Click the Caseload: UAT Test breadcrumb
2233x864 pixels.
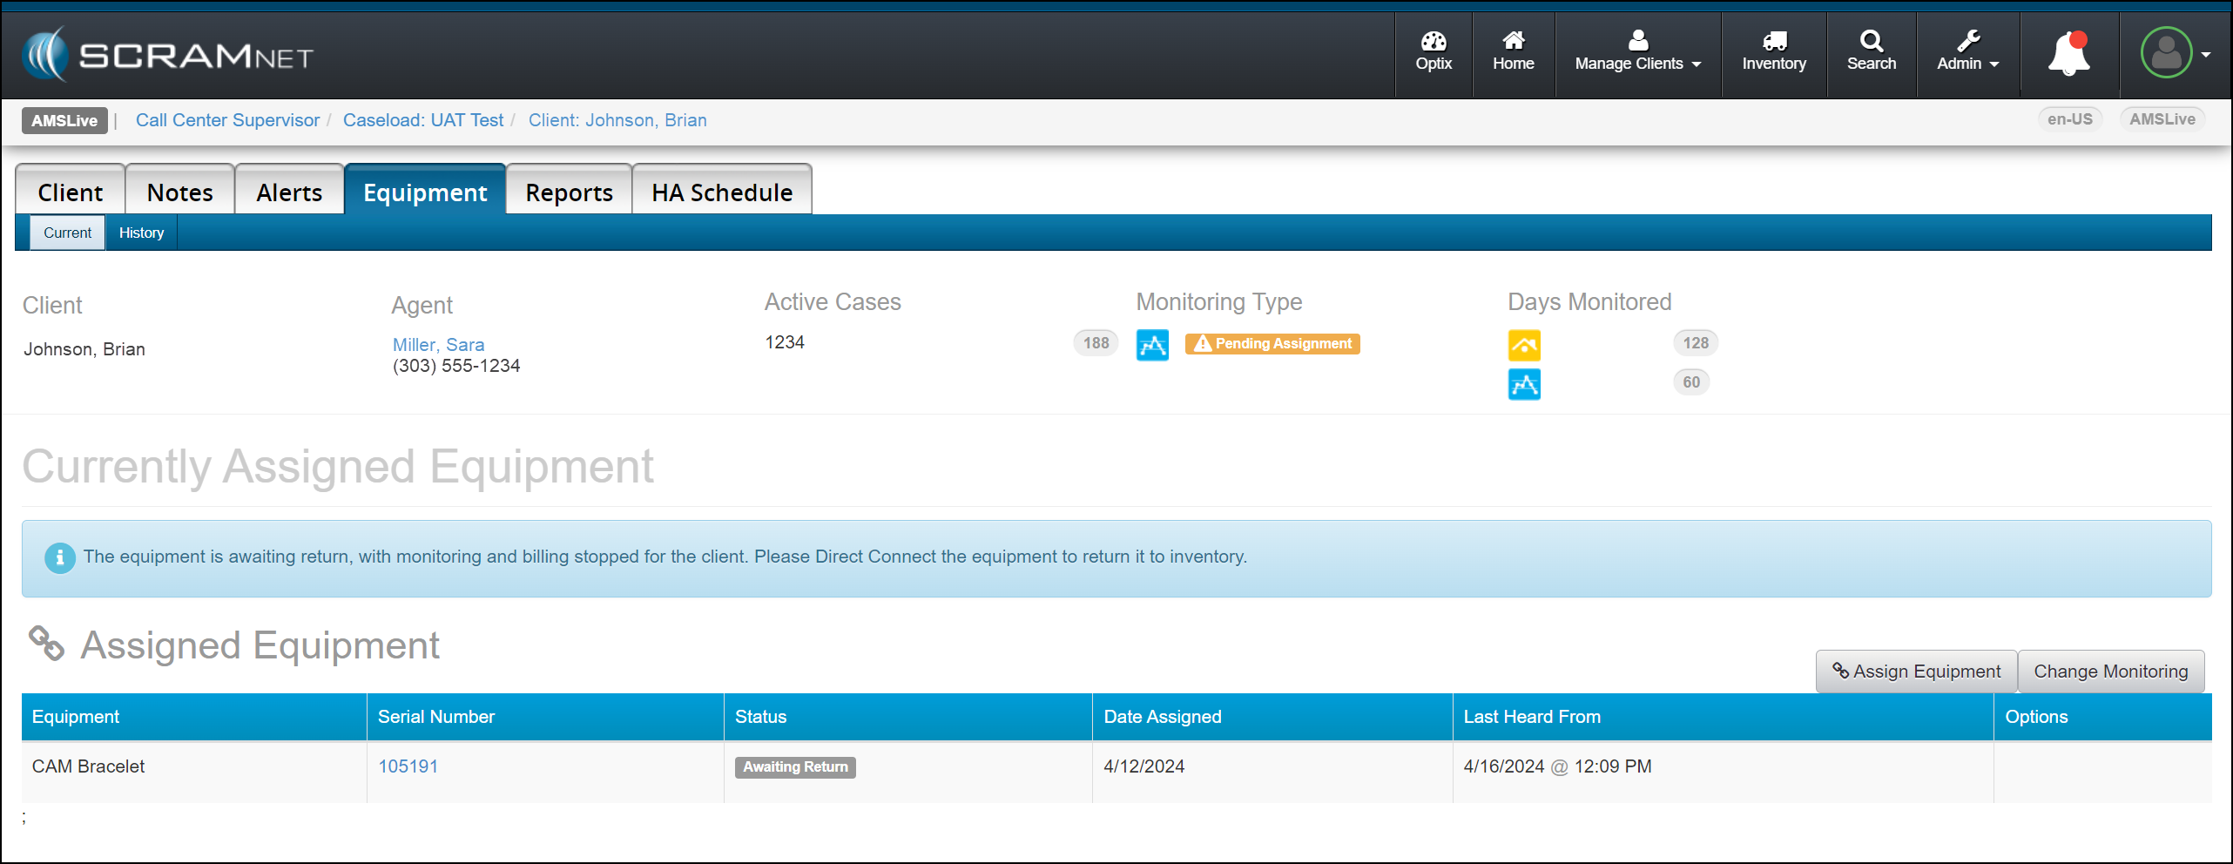click(423, 120)
